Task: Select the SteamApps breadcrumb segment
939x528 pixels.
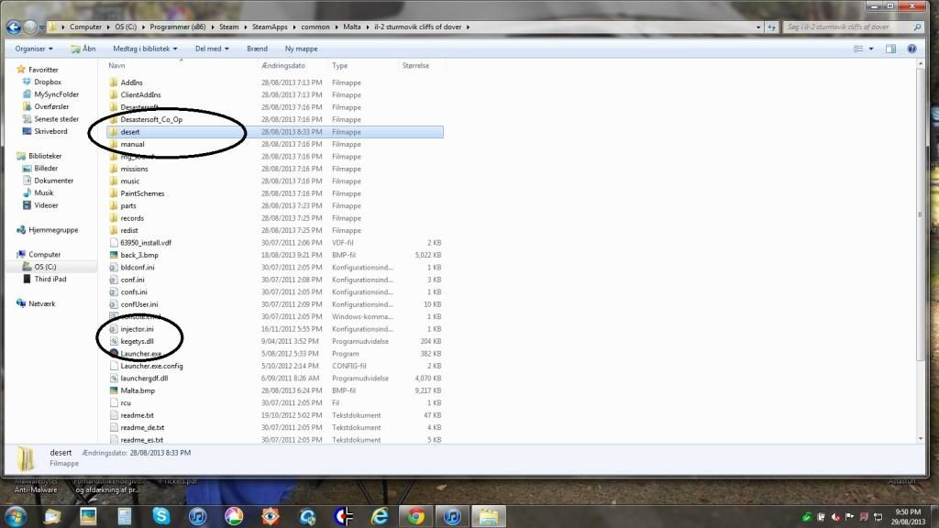Action: 270,27
